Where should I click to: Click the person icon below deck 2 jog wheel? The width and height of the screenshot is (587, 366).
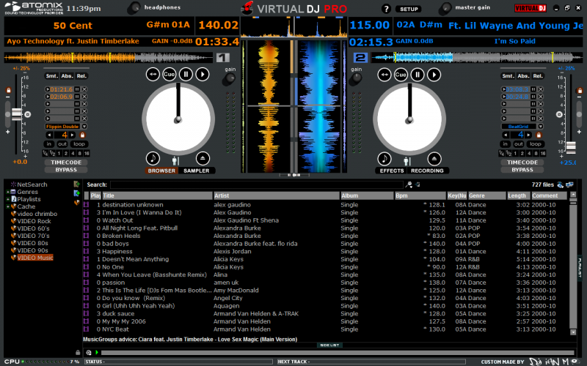pos(407,161)
